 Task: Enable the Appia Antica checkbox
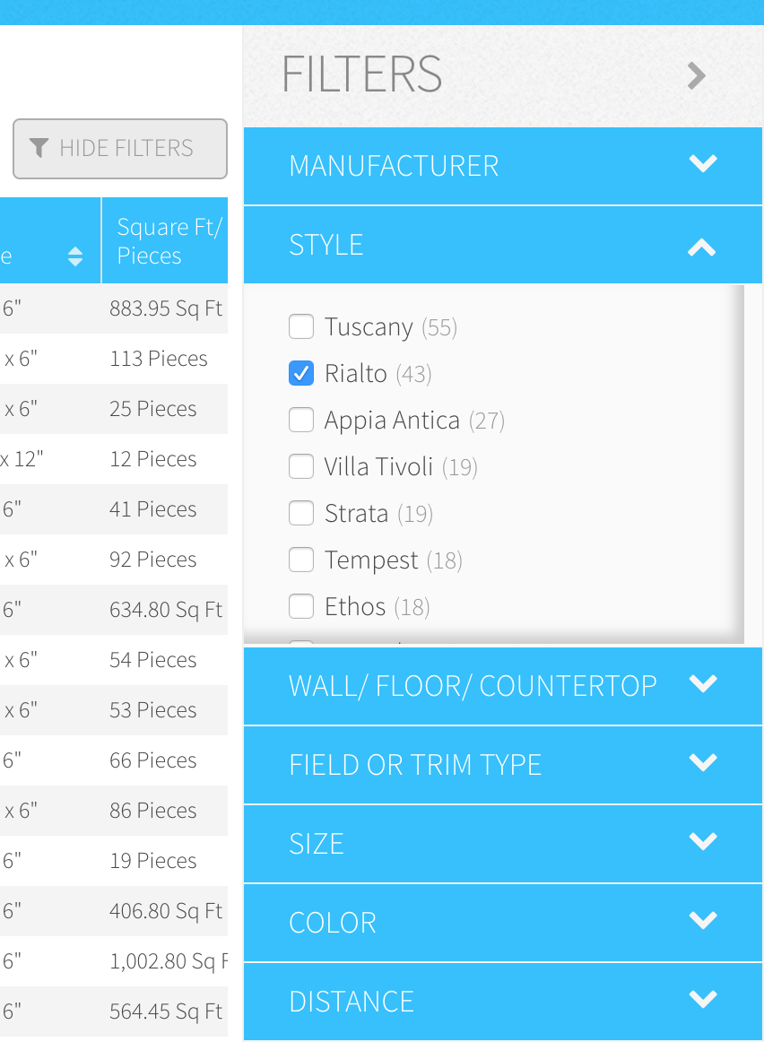point(301,420)
